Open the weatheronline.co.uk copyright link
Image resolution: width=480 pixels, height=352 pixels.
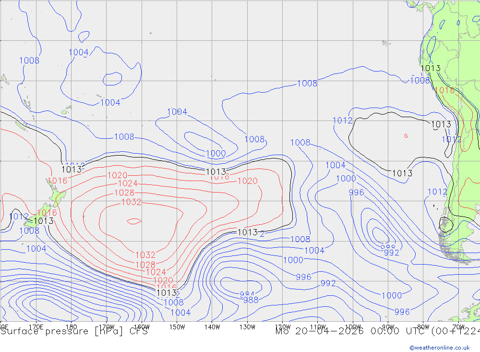[x=439, y=347]
